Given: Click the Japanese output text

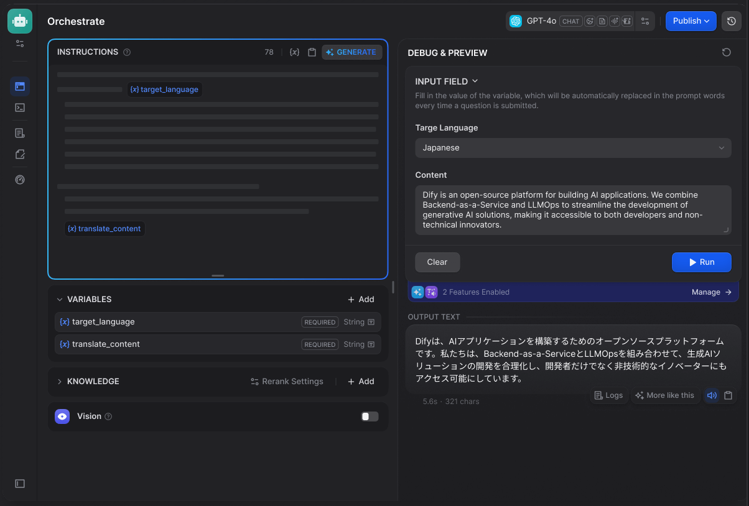Looking at the screenshot, I should tap(570, 359).
